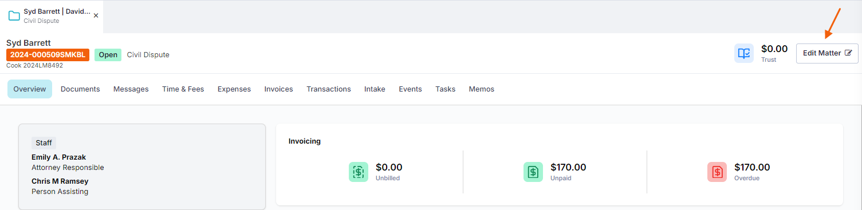Open the Memos tab
862x210 pixels.
pos(482,89)
